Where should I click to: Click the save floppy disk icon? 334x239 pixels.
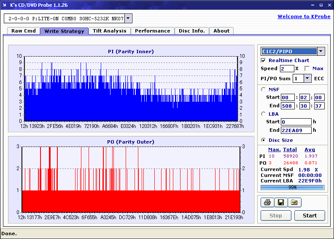[280, 203]
